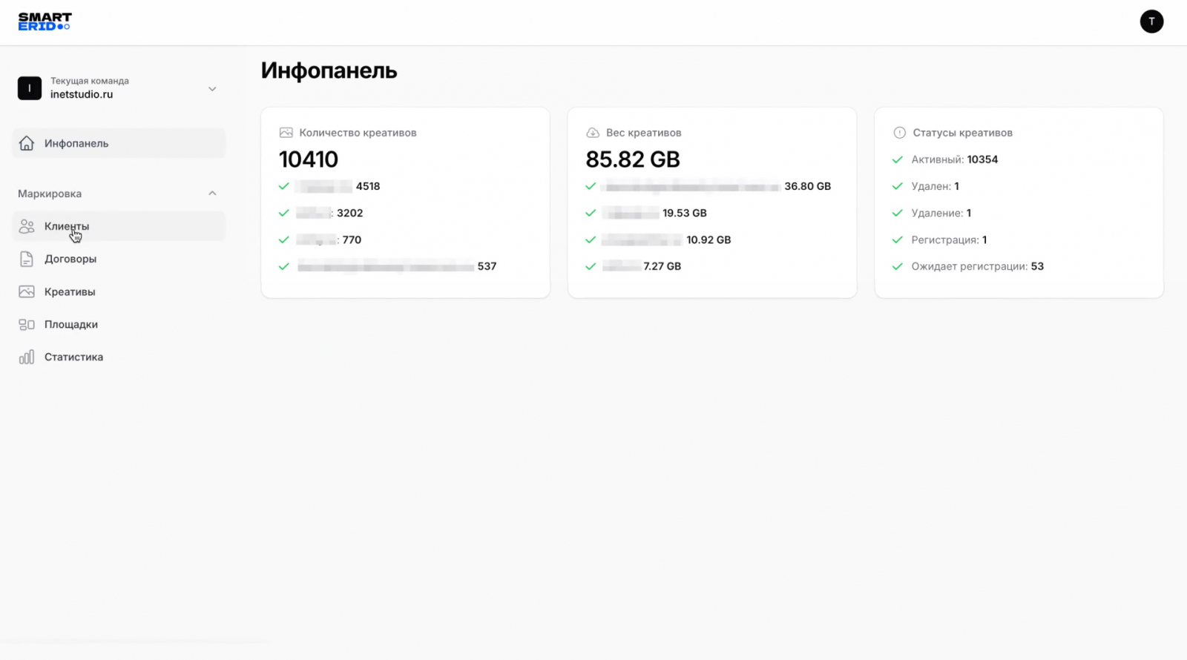Click the Клиенты people icon
1187x660 pixels.
click(x=27, y=226)
